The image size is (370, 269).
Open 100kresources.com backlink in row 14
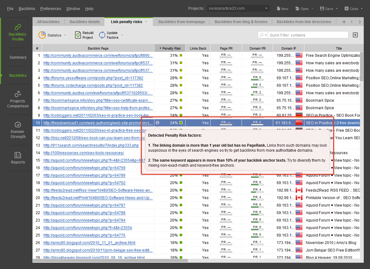click(83, 153)
